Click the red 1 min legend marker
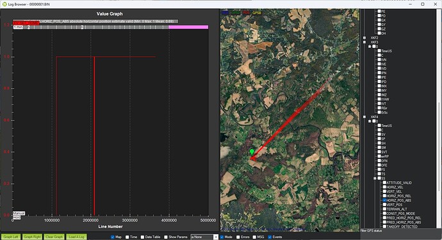442x240 pixels. [26, 24]
